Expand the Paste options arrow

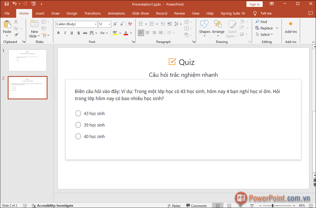tap(7, 36)
